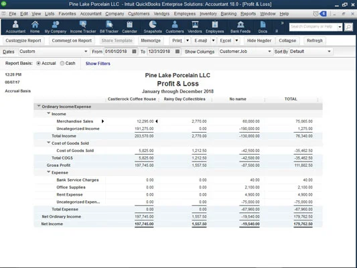
Task: Open the Print dropdown arrow
Action: pyautogui.click(x=188, y=40)
